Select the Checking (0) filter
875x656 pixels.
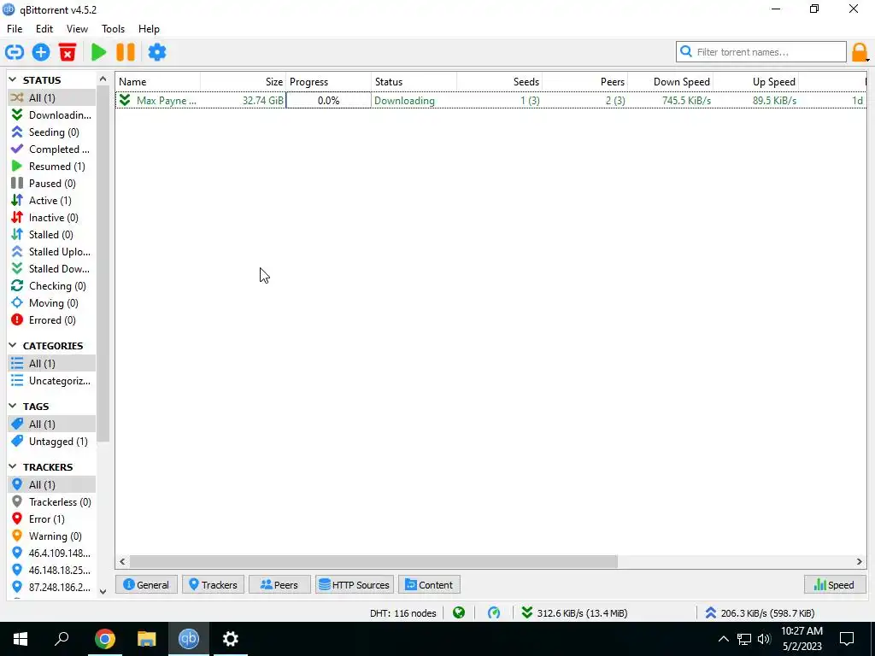click(x=51, y=286)
